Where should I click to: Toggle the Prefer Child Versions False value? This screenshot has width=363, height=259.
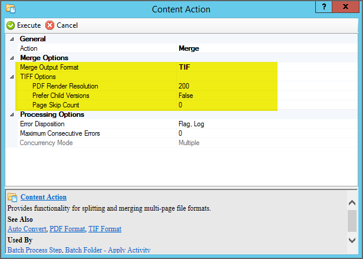click(x=186, y=96)
